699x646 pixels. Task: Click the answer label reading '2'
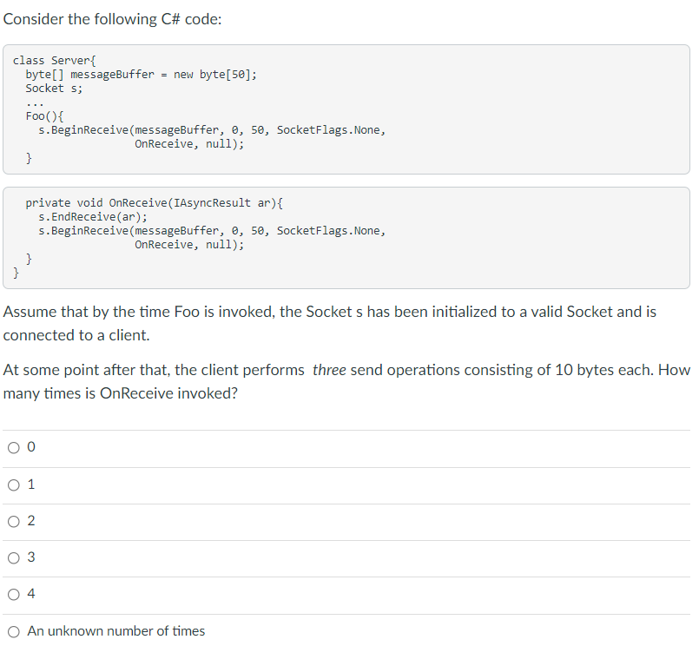pos(30,521)
